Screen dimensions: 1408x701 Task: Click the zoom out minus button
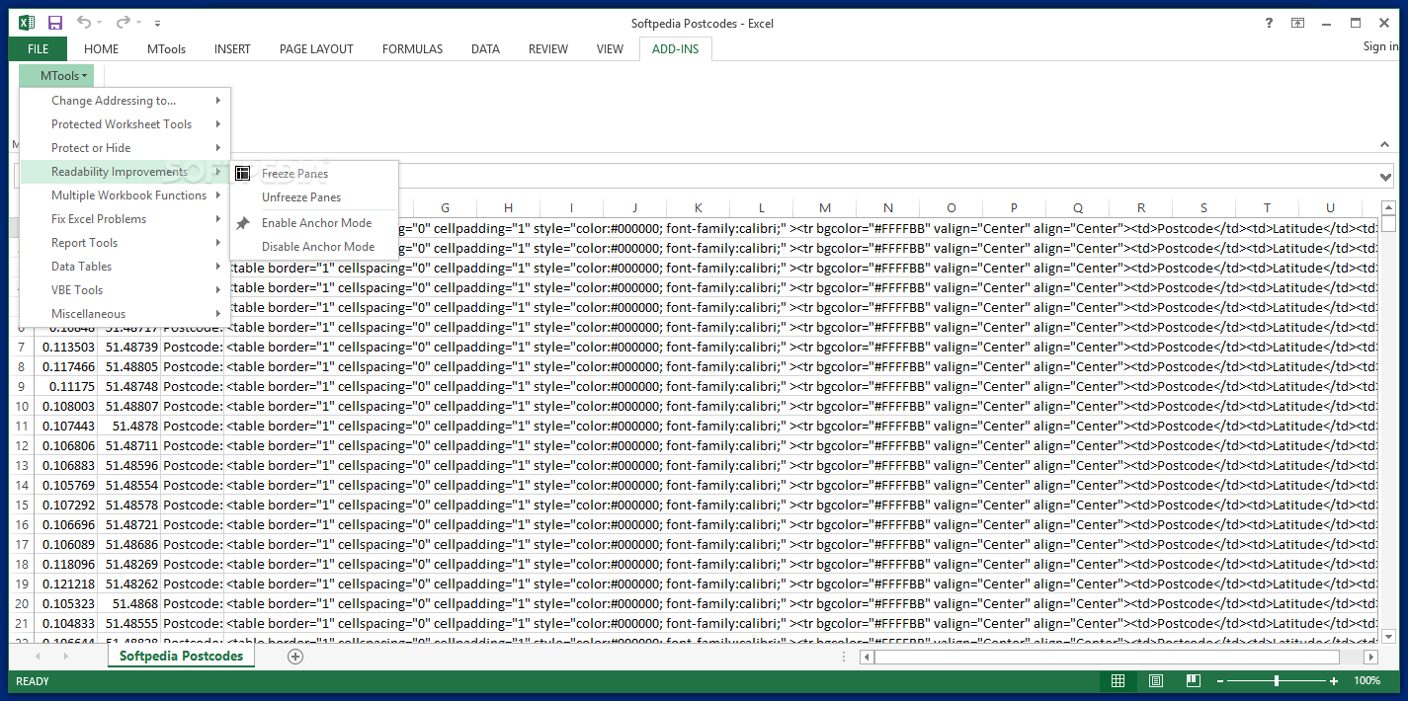[x=1220, y=681]
